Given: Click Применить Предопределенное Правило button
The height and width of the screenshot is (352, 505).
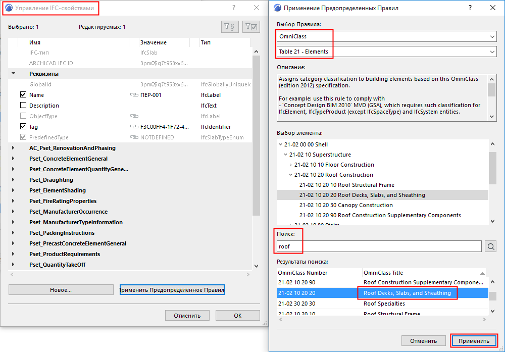Looking at the screenshot, I should (x=172, y=290).
